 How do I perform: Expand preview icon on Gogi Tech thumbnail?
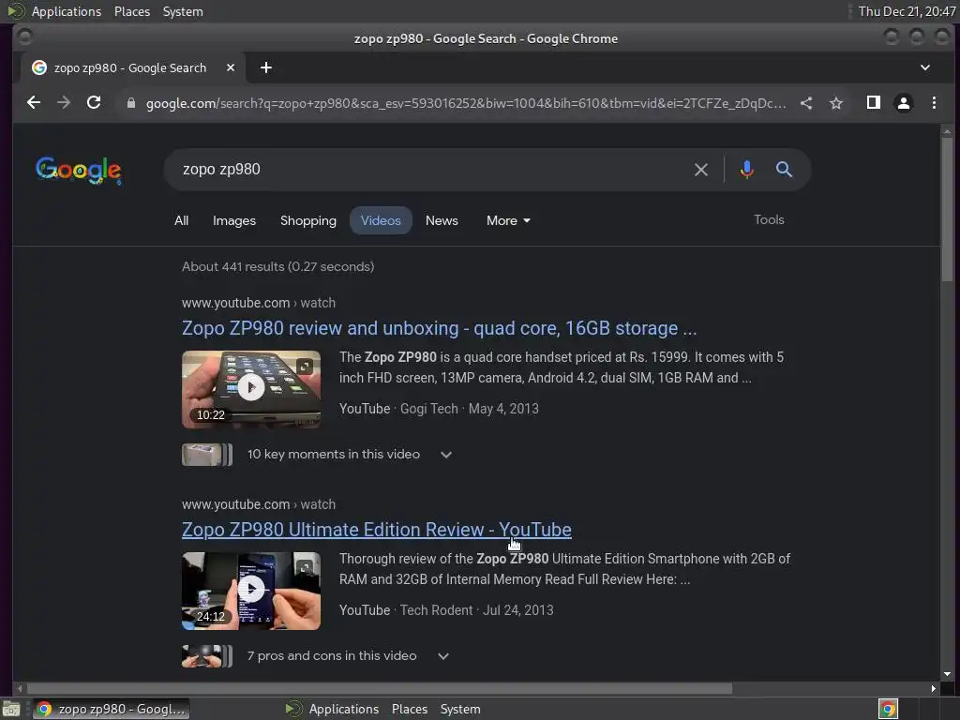305,367
